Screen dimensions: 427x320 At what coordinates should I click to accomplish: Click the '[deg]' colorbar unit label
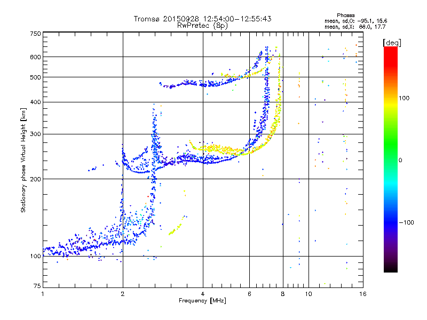[392, 43]
